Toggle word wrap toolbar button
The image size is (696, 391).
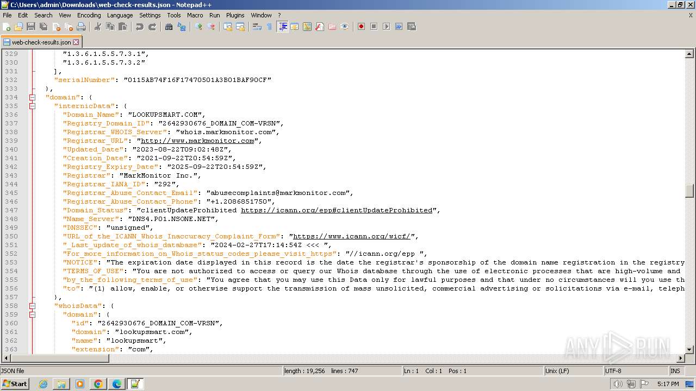[257, 27]
